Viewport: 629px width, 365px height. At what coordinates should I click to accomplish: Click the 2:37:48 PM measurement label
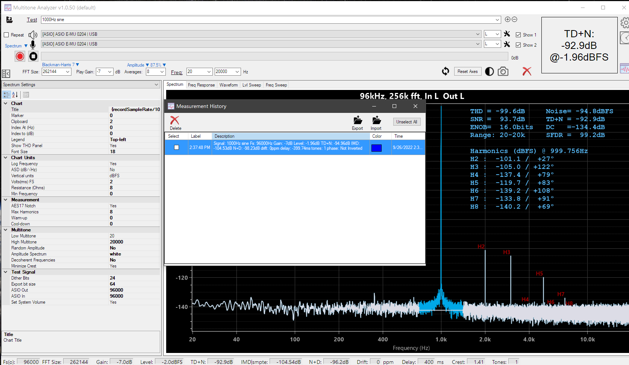pos(200,148)
